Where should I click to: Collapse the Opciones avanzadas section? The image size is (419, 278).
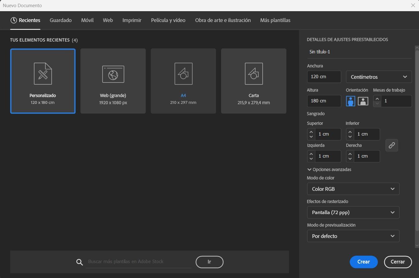(329, 169)
